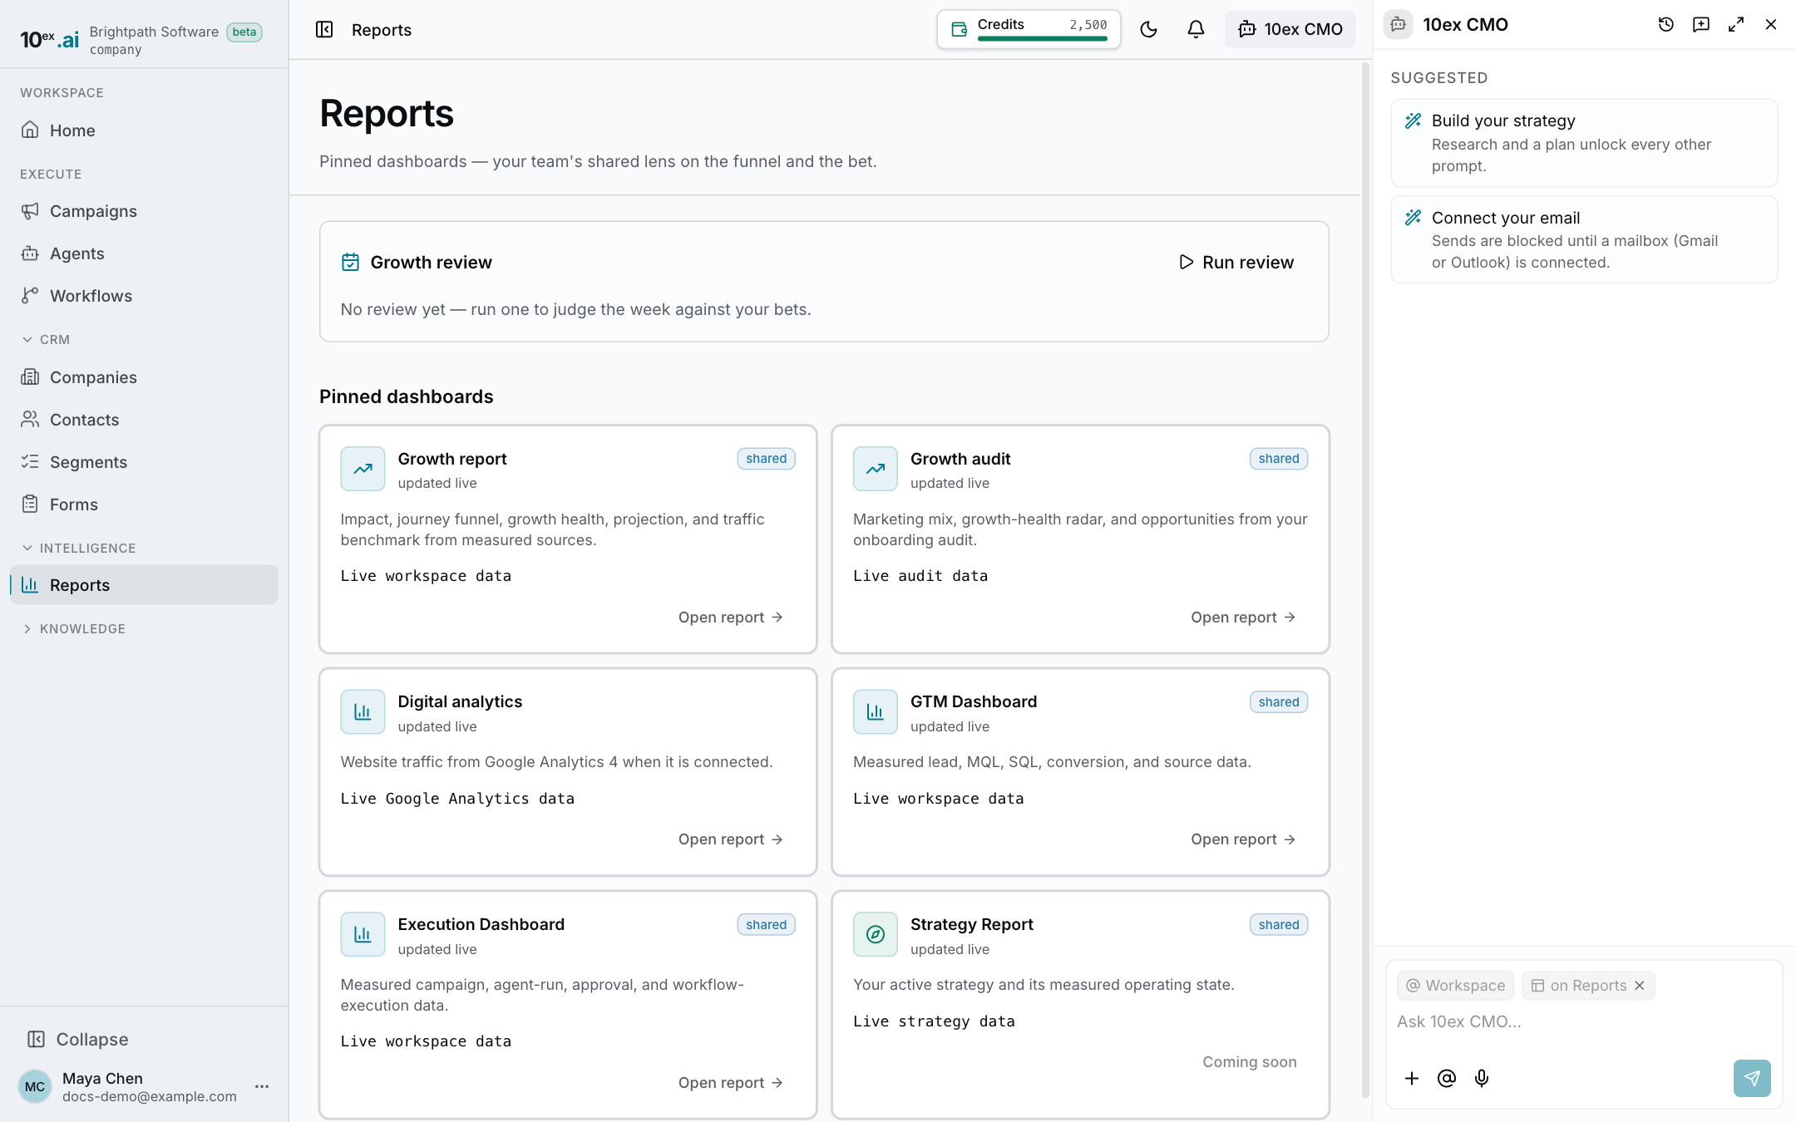
Task: Remove the 'on Reports' context chip
Action: (x=1640, y=986)
